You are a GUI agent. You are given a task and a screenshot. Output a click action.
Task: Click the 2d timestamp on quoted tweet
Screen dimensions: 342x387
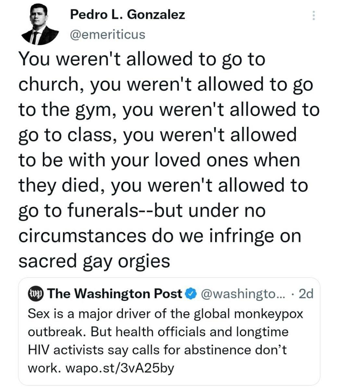304,293
